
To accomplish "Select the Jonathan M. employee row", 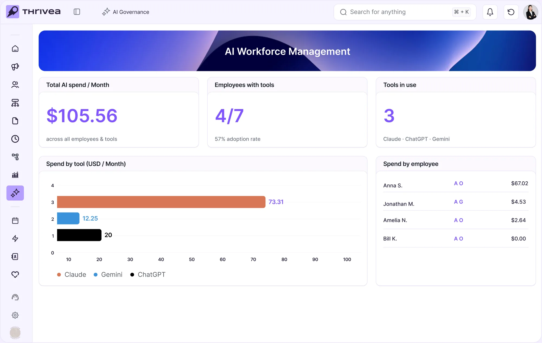I will click(456, 202).
